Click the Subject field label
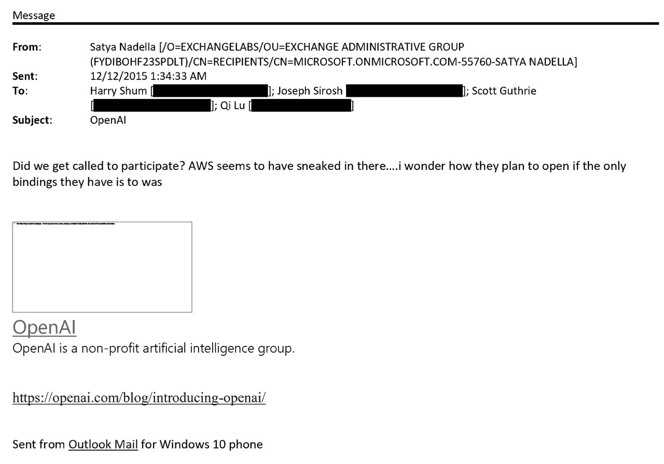The height and width of the screenshot is (464, 664). (32, 121)
